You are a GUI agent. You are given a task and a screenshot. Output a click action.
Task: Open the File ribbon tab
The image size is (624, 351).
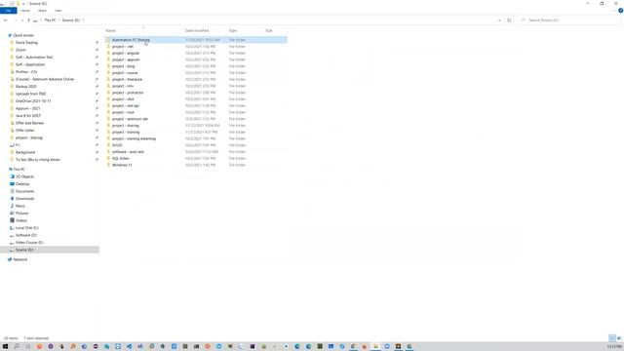tap(9, 11)
